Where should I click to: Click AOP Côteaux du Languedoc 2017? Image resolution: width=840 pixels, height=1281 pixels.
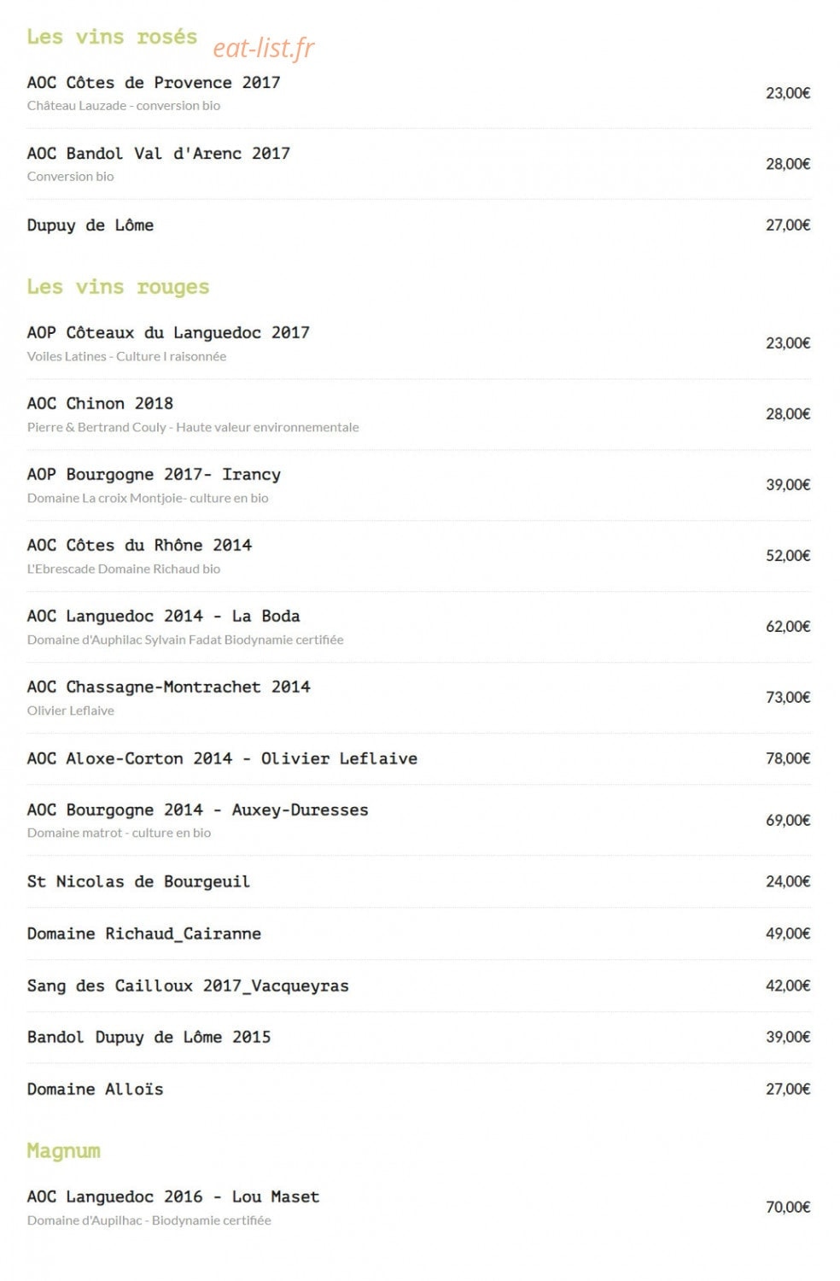pos(168,333)
